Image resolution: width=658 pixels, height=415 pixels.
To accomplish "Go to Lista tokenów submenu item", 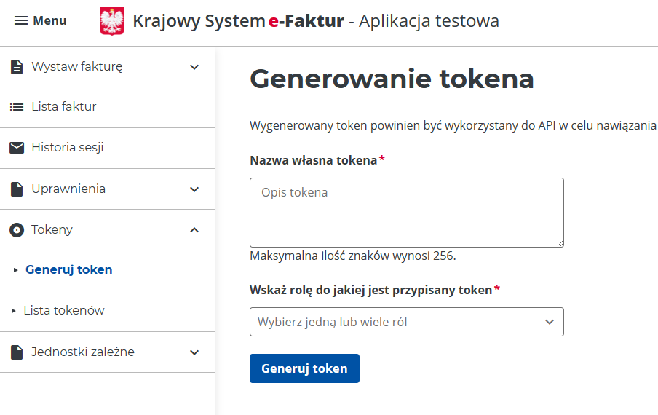I will pyautogui.click(x=64, y=311).
